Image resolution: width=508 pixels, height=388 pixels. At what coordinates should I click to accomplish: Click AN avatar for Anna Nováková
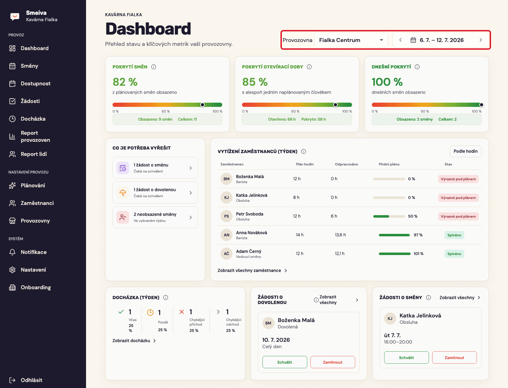tap(226, 235)
